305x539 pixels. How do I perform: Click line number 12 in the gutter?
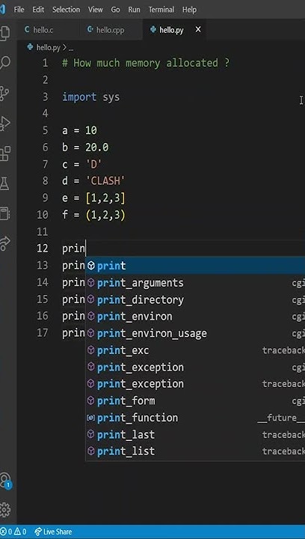point(42,249)
